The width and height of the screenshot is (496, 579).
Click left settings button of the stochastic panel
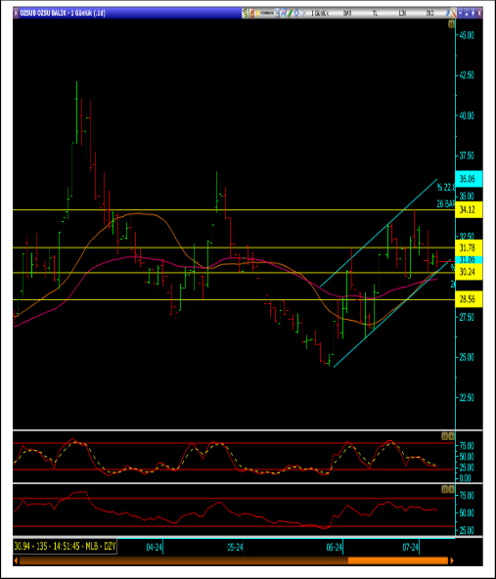point(445,436)
